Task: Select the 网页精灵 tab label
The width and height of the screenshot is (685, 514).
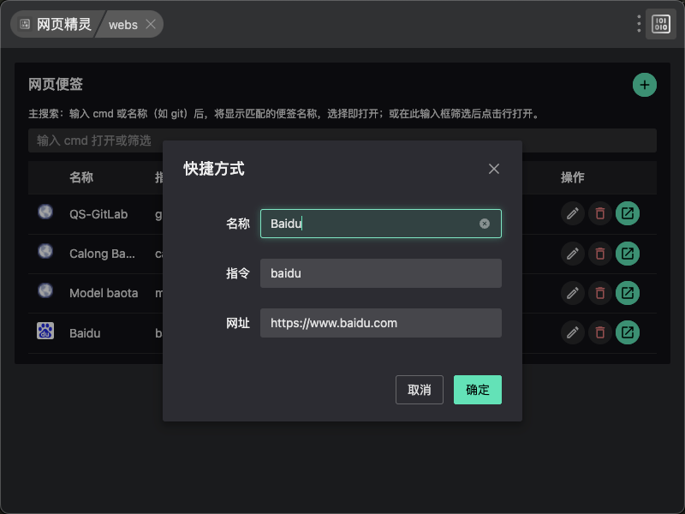Action: [63, 25]
